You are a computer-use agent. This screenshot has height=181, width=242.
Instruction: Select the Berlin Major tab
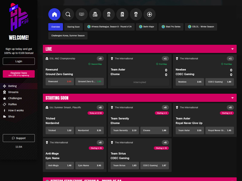click(147, 27)
